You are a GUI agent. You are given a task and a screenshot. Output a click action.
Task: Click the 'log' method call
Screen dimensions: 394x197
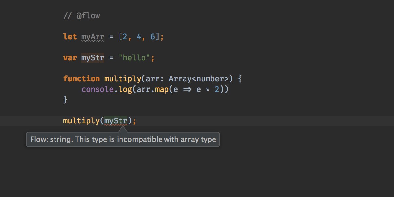coord(125,89)
